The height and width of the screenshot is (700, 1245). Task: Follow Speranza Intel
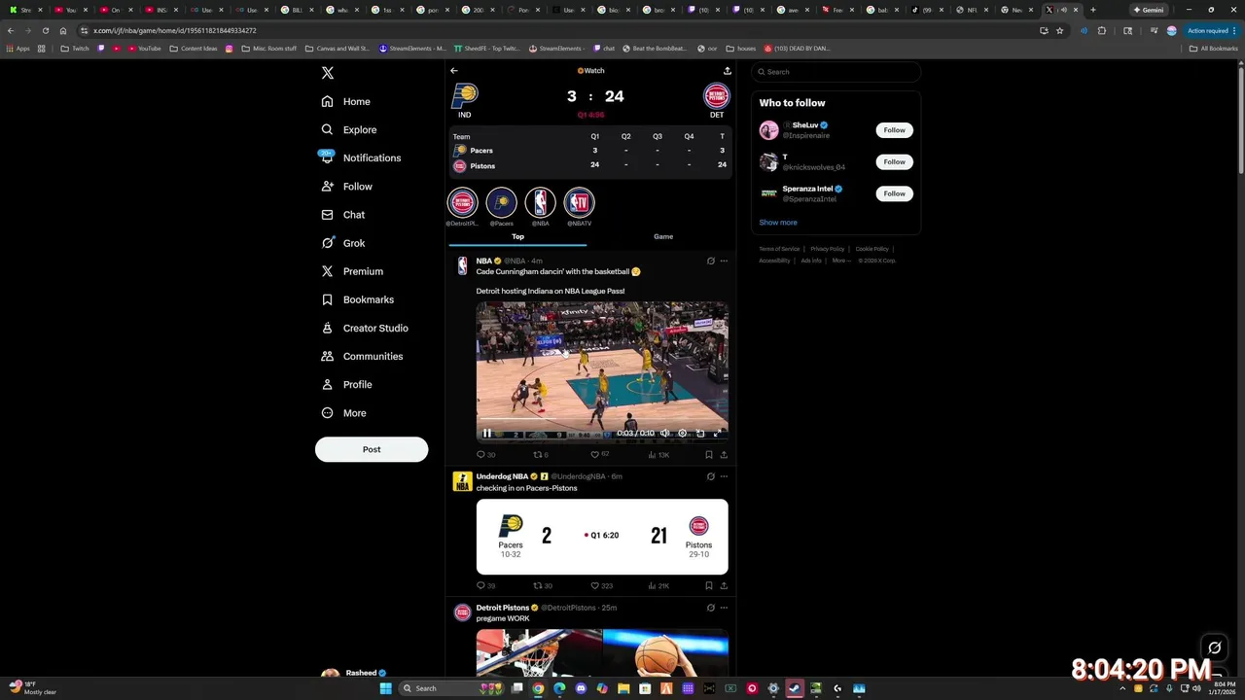[x=894, y=193]
